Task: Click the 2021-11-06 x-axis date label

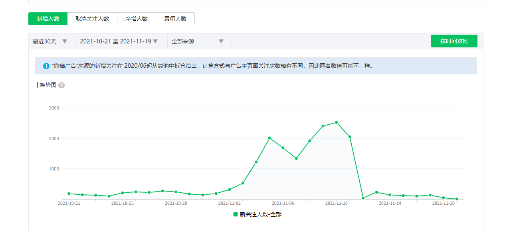Action: coord(283,203)
